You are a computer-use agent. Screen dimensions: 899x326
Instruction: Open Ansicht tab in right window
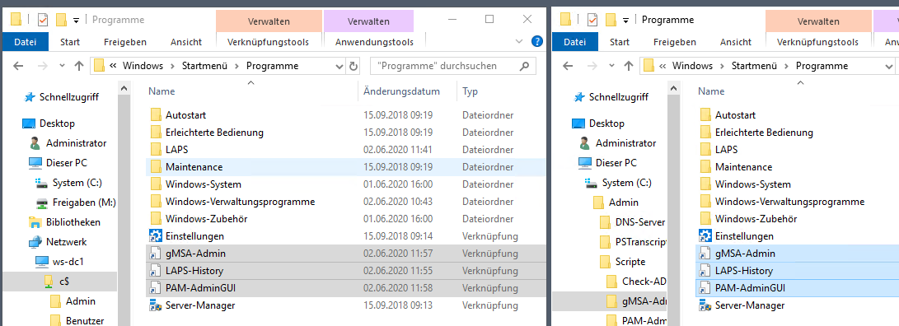(736, 42)
